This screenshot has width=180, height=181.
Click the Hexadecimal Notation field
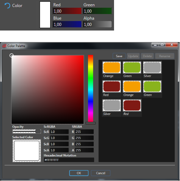click(x=69, y=160)
